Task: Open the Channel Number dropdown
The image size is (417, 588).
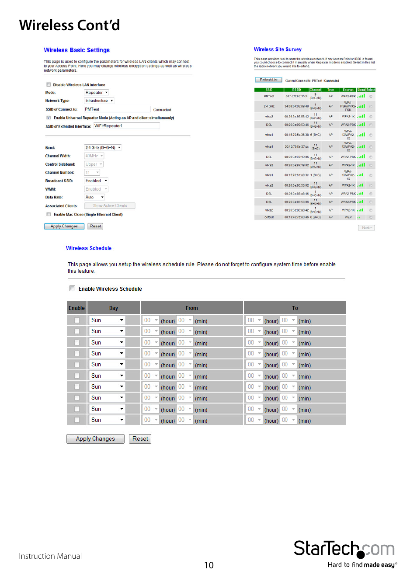Action: [92, 173]
